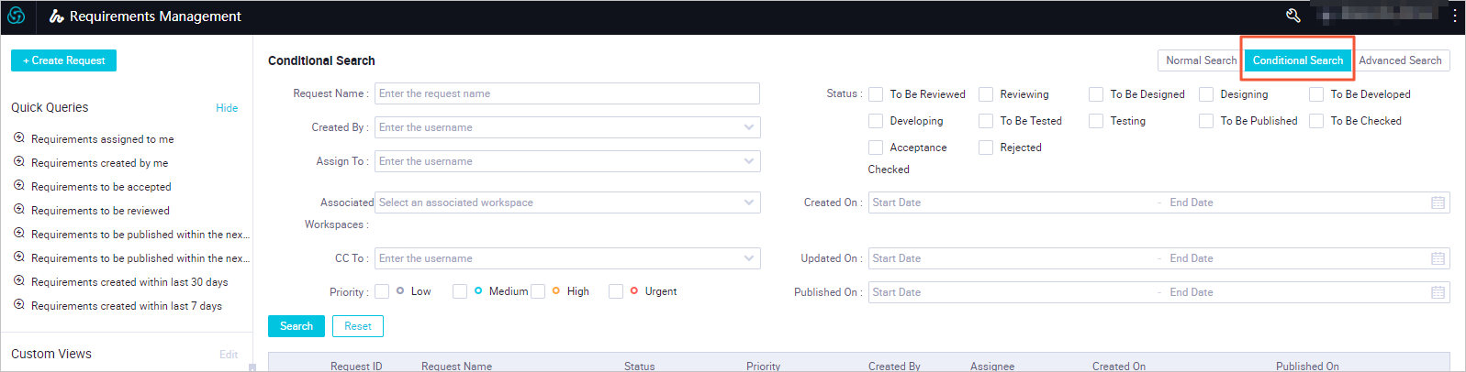Tick the Low priority checkbox
Screen dimensions: 1466x372
pos(382,291)
